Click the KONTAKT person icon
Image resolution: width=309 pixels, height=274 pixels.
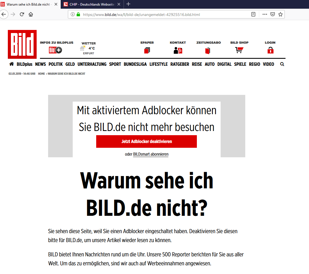pos(178,51)
